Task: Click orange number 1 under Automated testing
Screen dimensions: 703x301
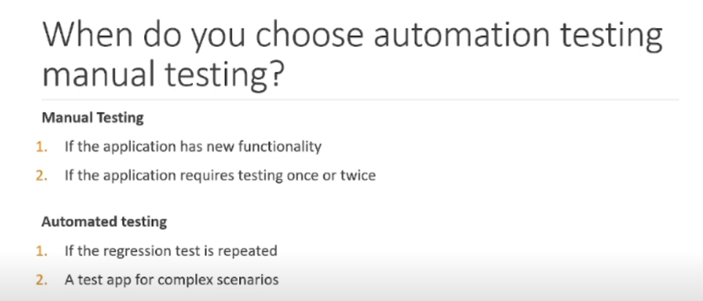Action: point(41,251)
